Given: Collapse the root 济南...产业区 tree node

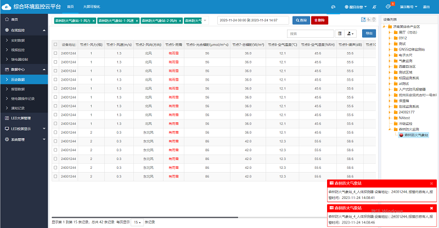Looking at the screenshot, I should pyautogui.click(x=384, y=26).
